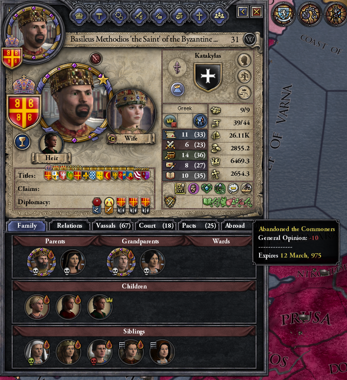Click the Orthodox cross religion icon
This screenshot has height=380, width=347.
177,67
